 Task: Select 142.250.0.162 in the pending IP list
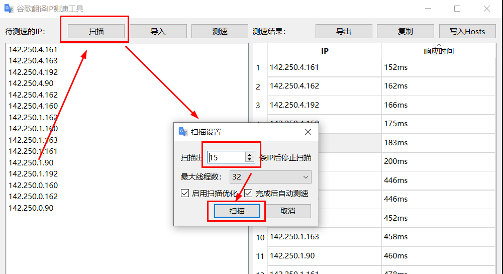(33, 197)
